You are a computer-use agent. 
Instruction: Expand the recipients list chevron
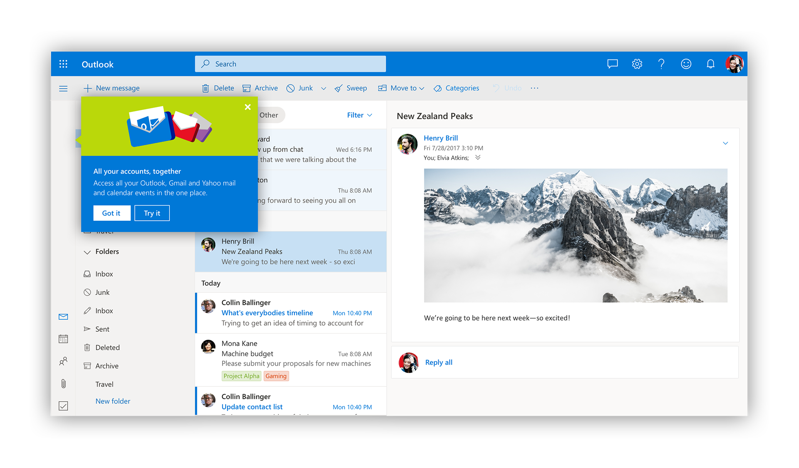click(x=478, y=157)
